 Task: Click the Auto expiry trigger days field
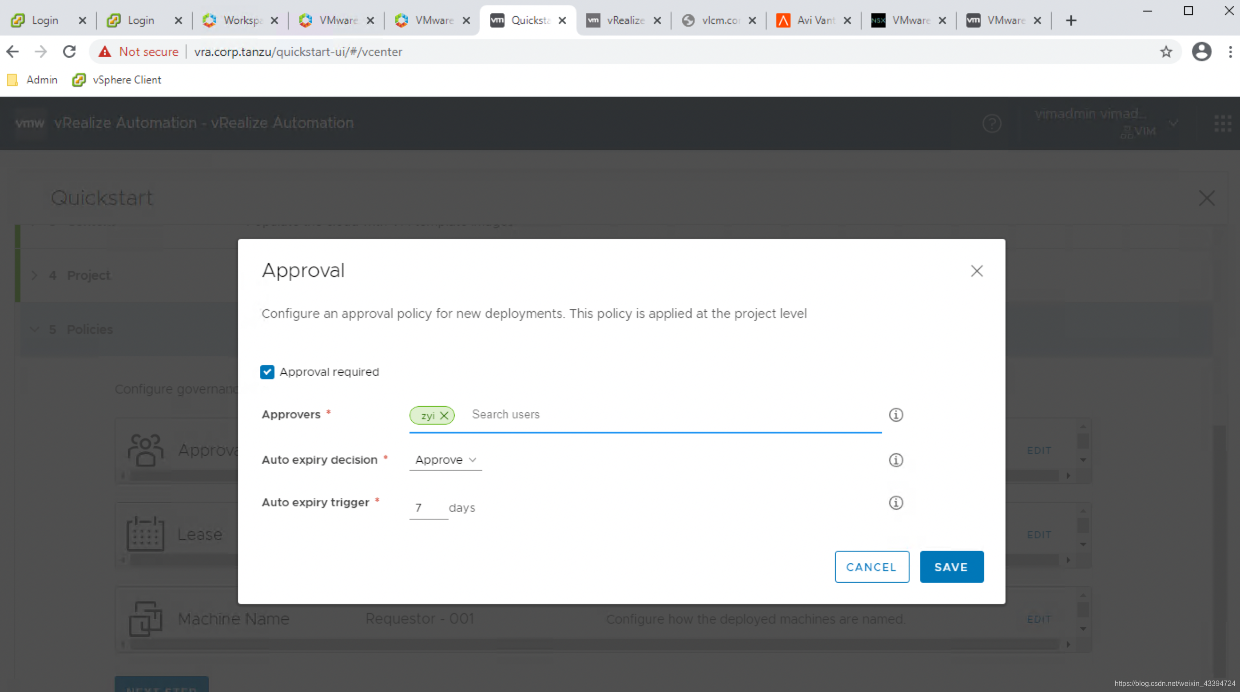[x=427, y=508]
